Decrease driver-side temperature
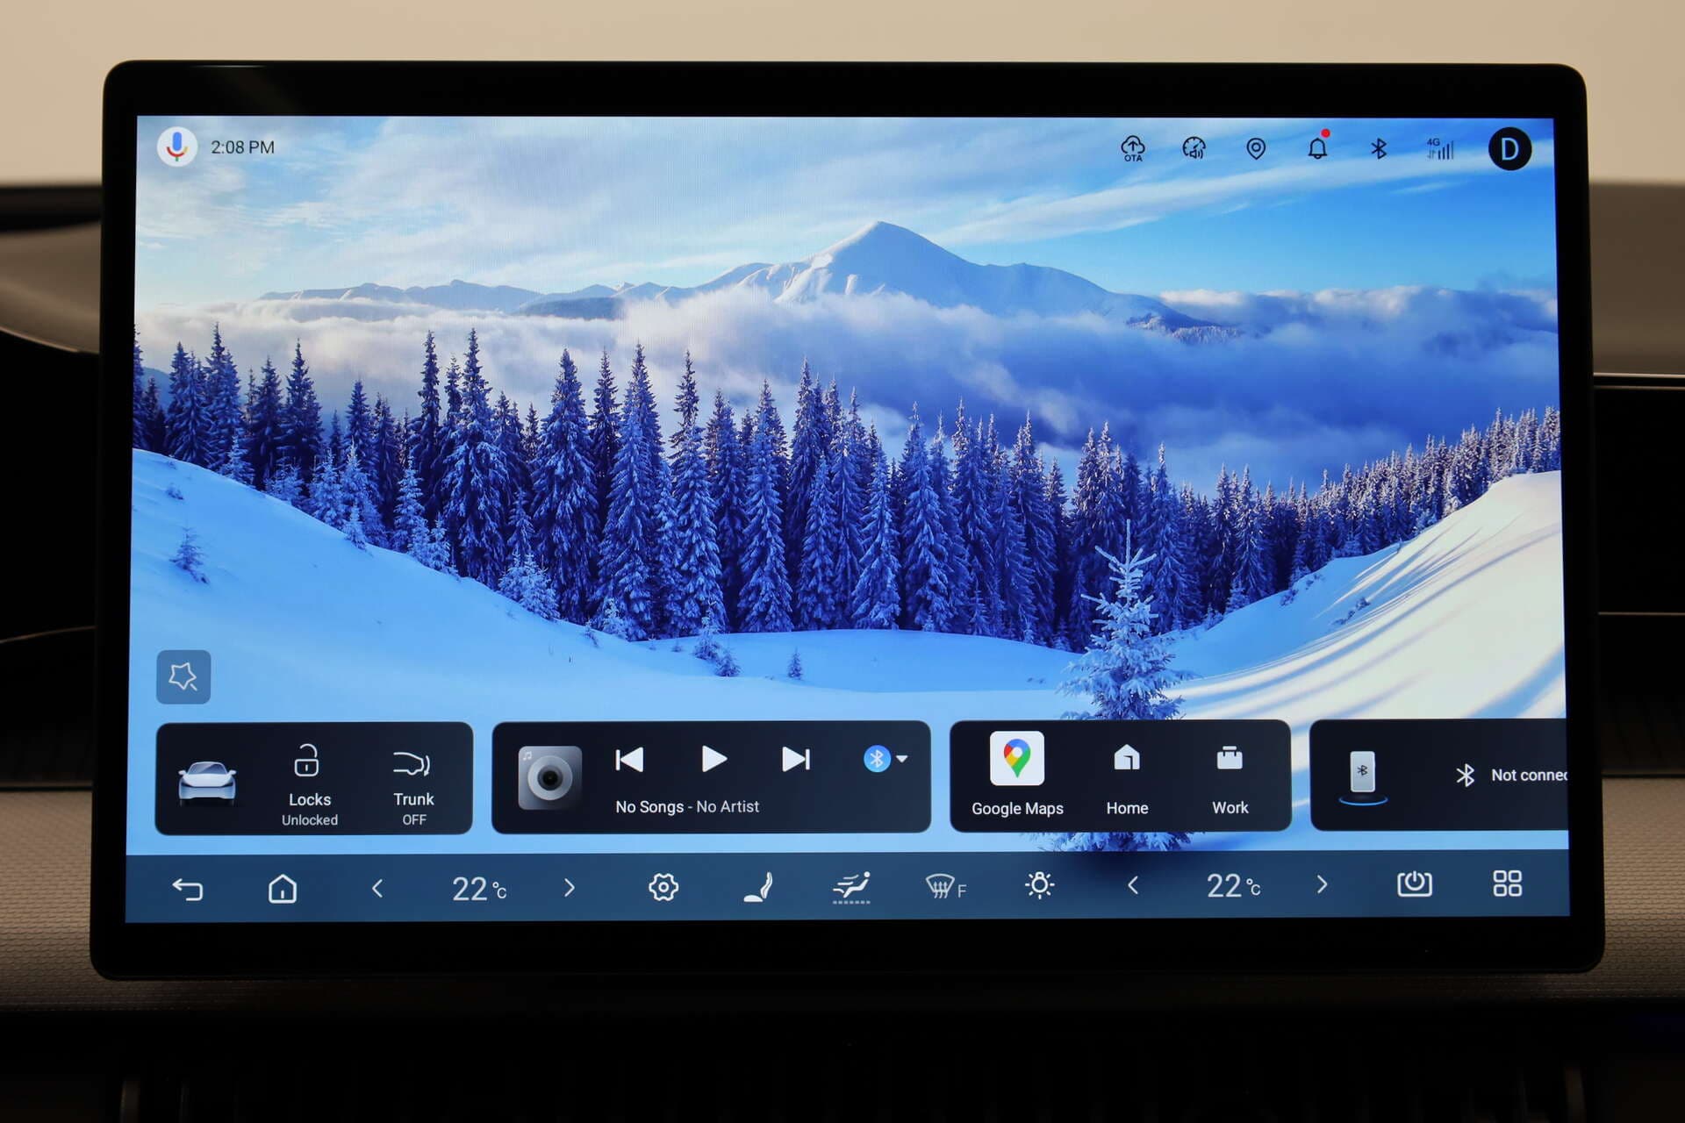 (377, 889)
